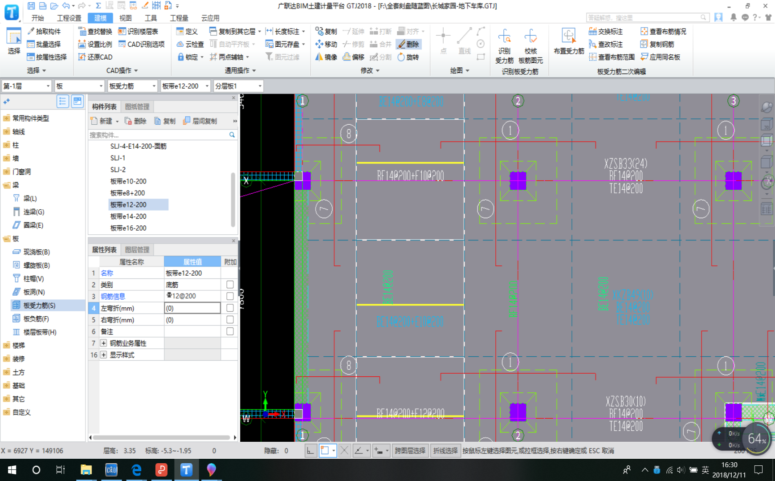
Task: Click the 两点辅轴 two-point auxiliary axis tool
Action: 229,57
